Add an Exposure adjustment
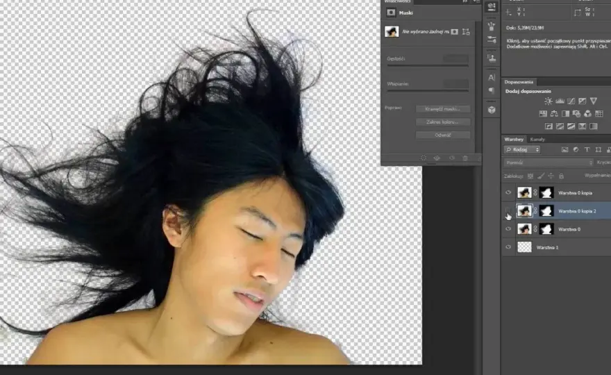 582,101
